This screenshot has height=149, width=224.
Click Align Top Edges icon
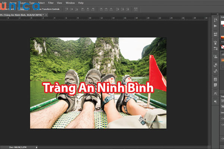pyautogui.click(x=66, y=9)
